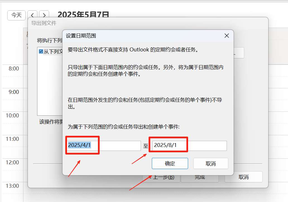Image resolution: width=288 pixels, height=202 pixels.
Task: Select the 9:00 time slot label
Action: click(14, 92)
